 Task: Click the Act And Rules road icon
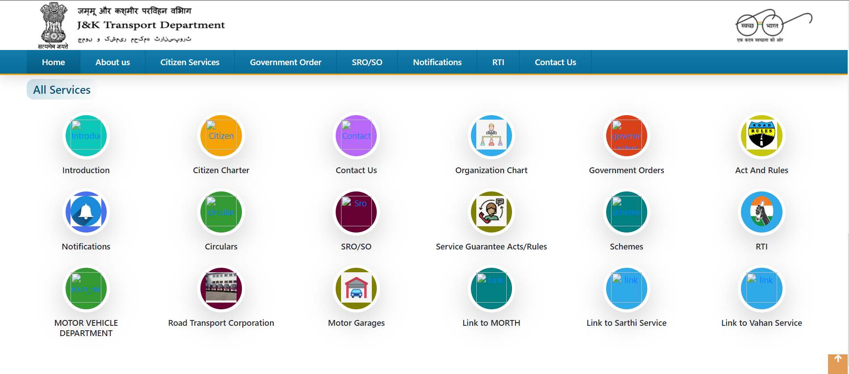[x=762, y=136]
